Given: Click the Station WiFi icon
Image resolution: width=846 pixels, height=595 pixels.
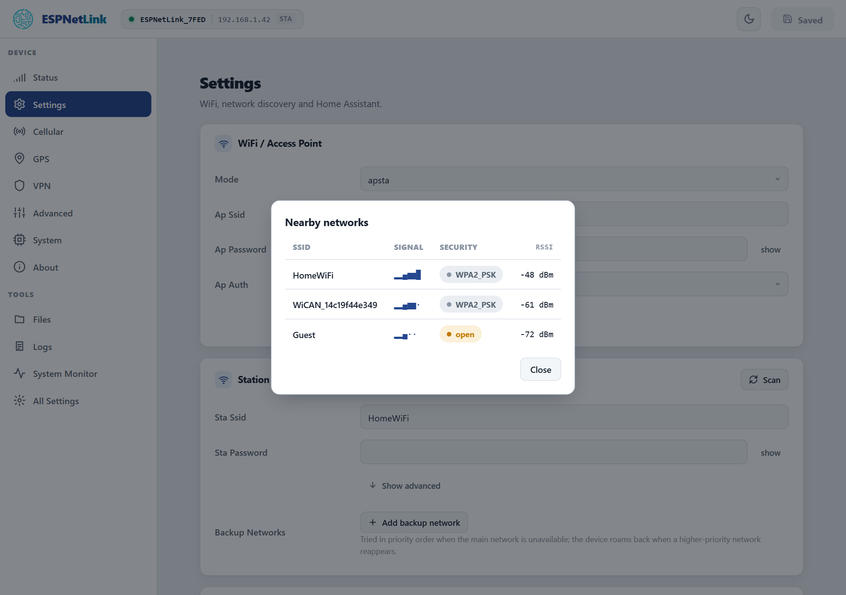Looking at the screenshot, I should point(223,379).
